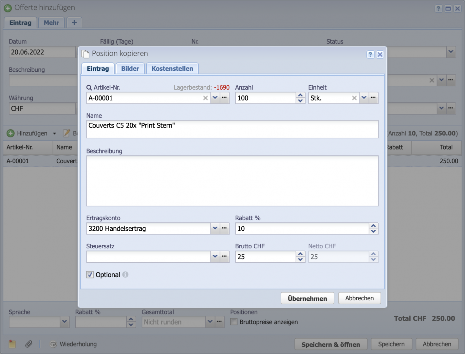
Task: Open the Nicht runden rounding dropdown
Action: [210, 322]
